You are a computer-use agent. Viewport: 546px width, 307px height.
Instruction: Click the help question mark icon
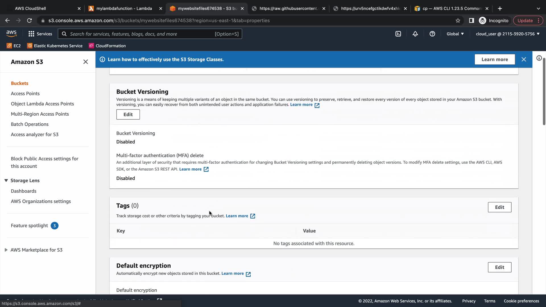432,34
